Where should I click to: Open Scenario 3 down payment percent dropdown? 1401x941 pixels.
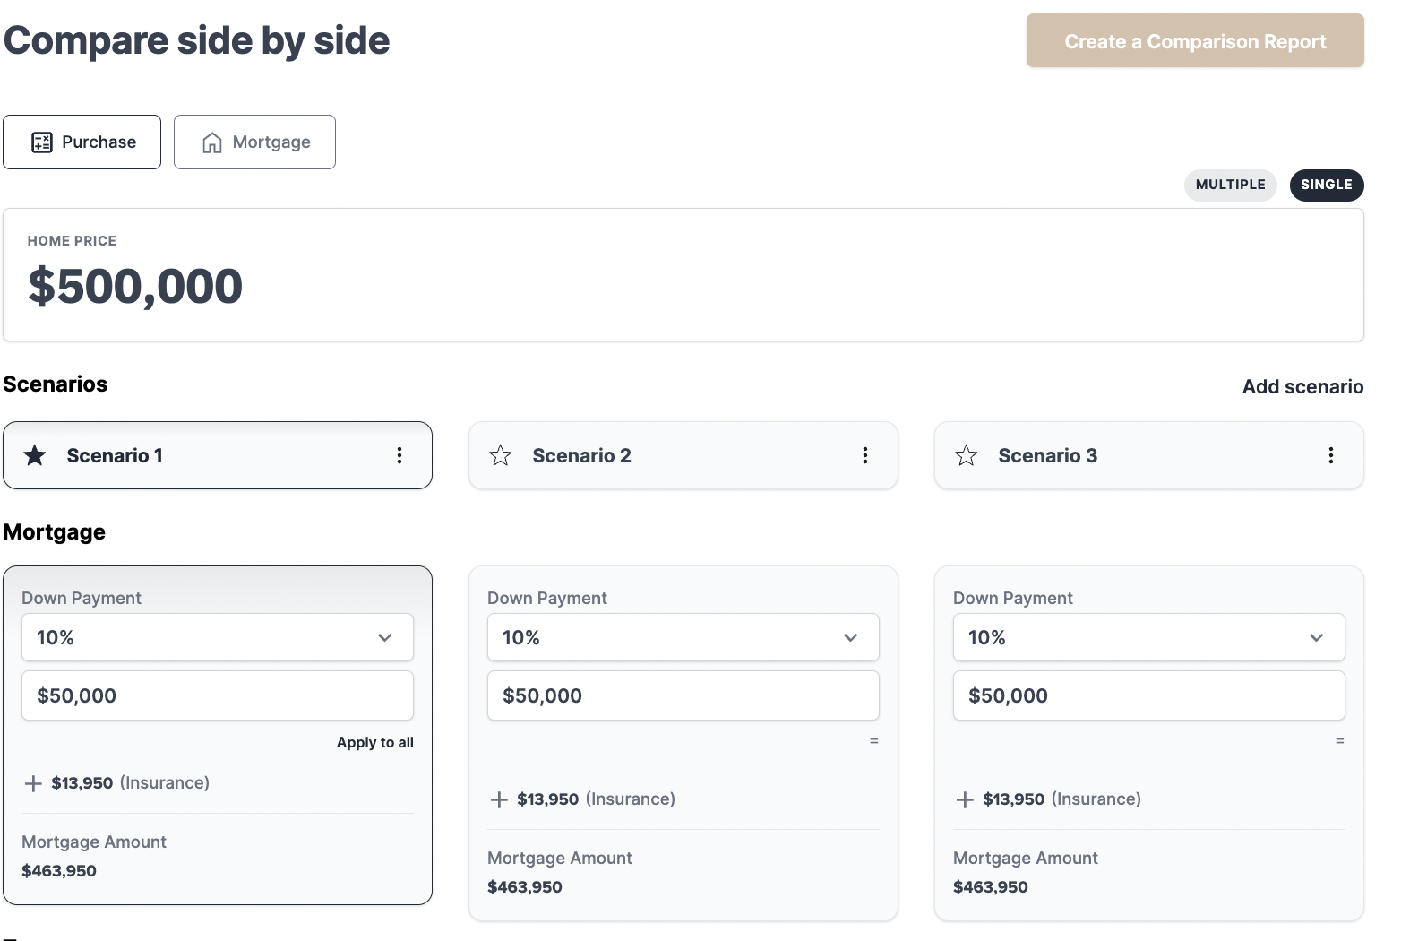point(1149,637)
